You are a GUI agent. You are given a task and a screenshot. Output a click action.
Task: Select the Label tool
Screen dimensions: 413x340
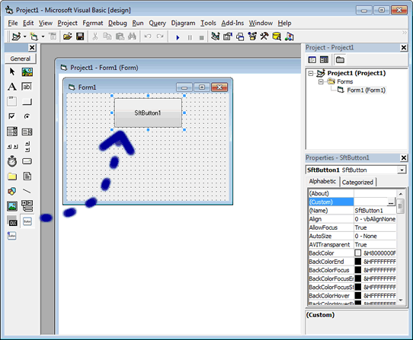[12, 87]
